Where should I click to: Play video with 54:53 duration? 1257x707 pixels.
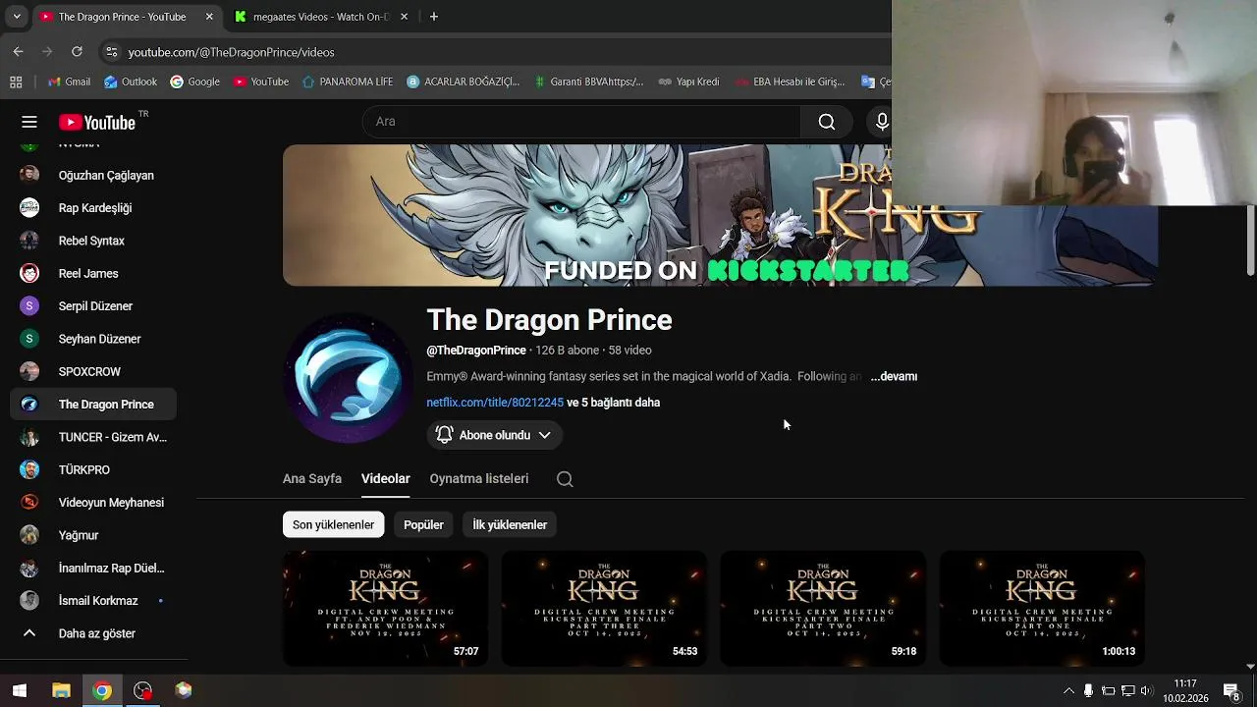604,608
